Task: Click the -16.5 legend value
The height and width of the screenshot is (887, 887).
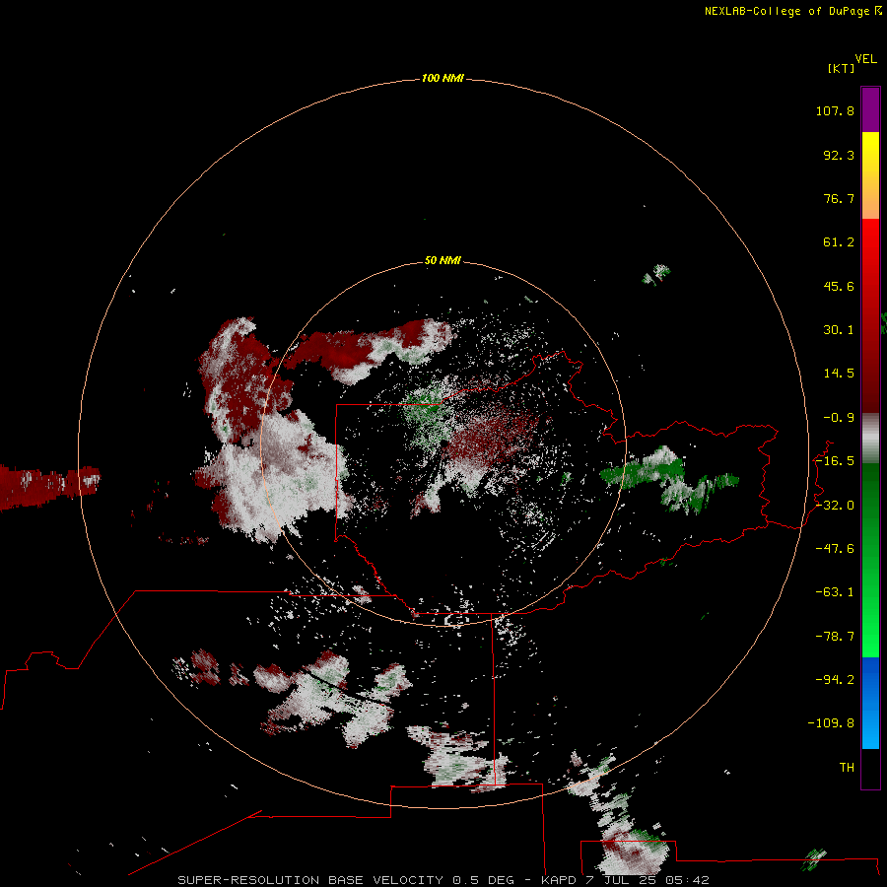Action: pyautogui.click(x=835, y=461)
